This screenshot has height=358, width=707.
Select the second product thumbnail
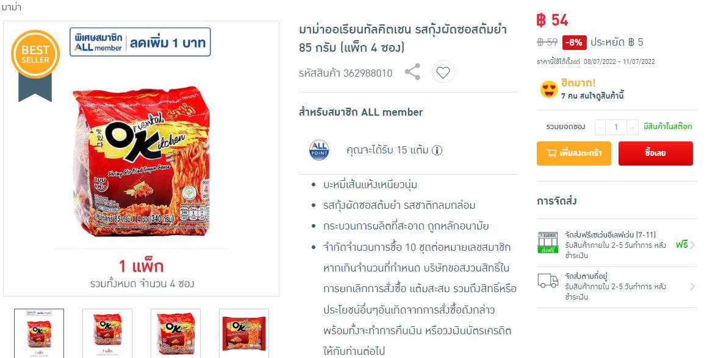coord(107,333)
